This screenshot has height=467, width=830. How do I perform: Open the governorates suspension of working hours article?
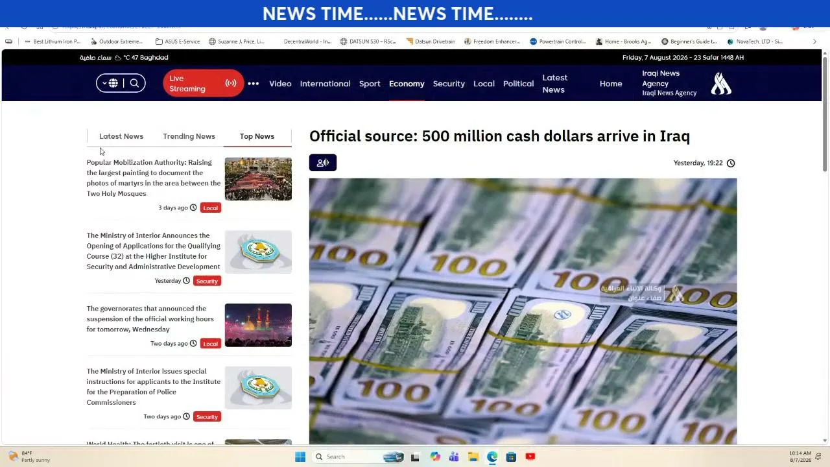pyautogui.click(x=150, y=318)
